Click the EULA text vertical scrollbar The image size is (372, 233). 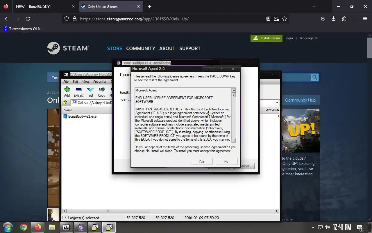pyautogui.click(x=234, y=115)
